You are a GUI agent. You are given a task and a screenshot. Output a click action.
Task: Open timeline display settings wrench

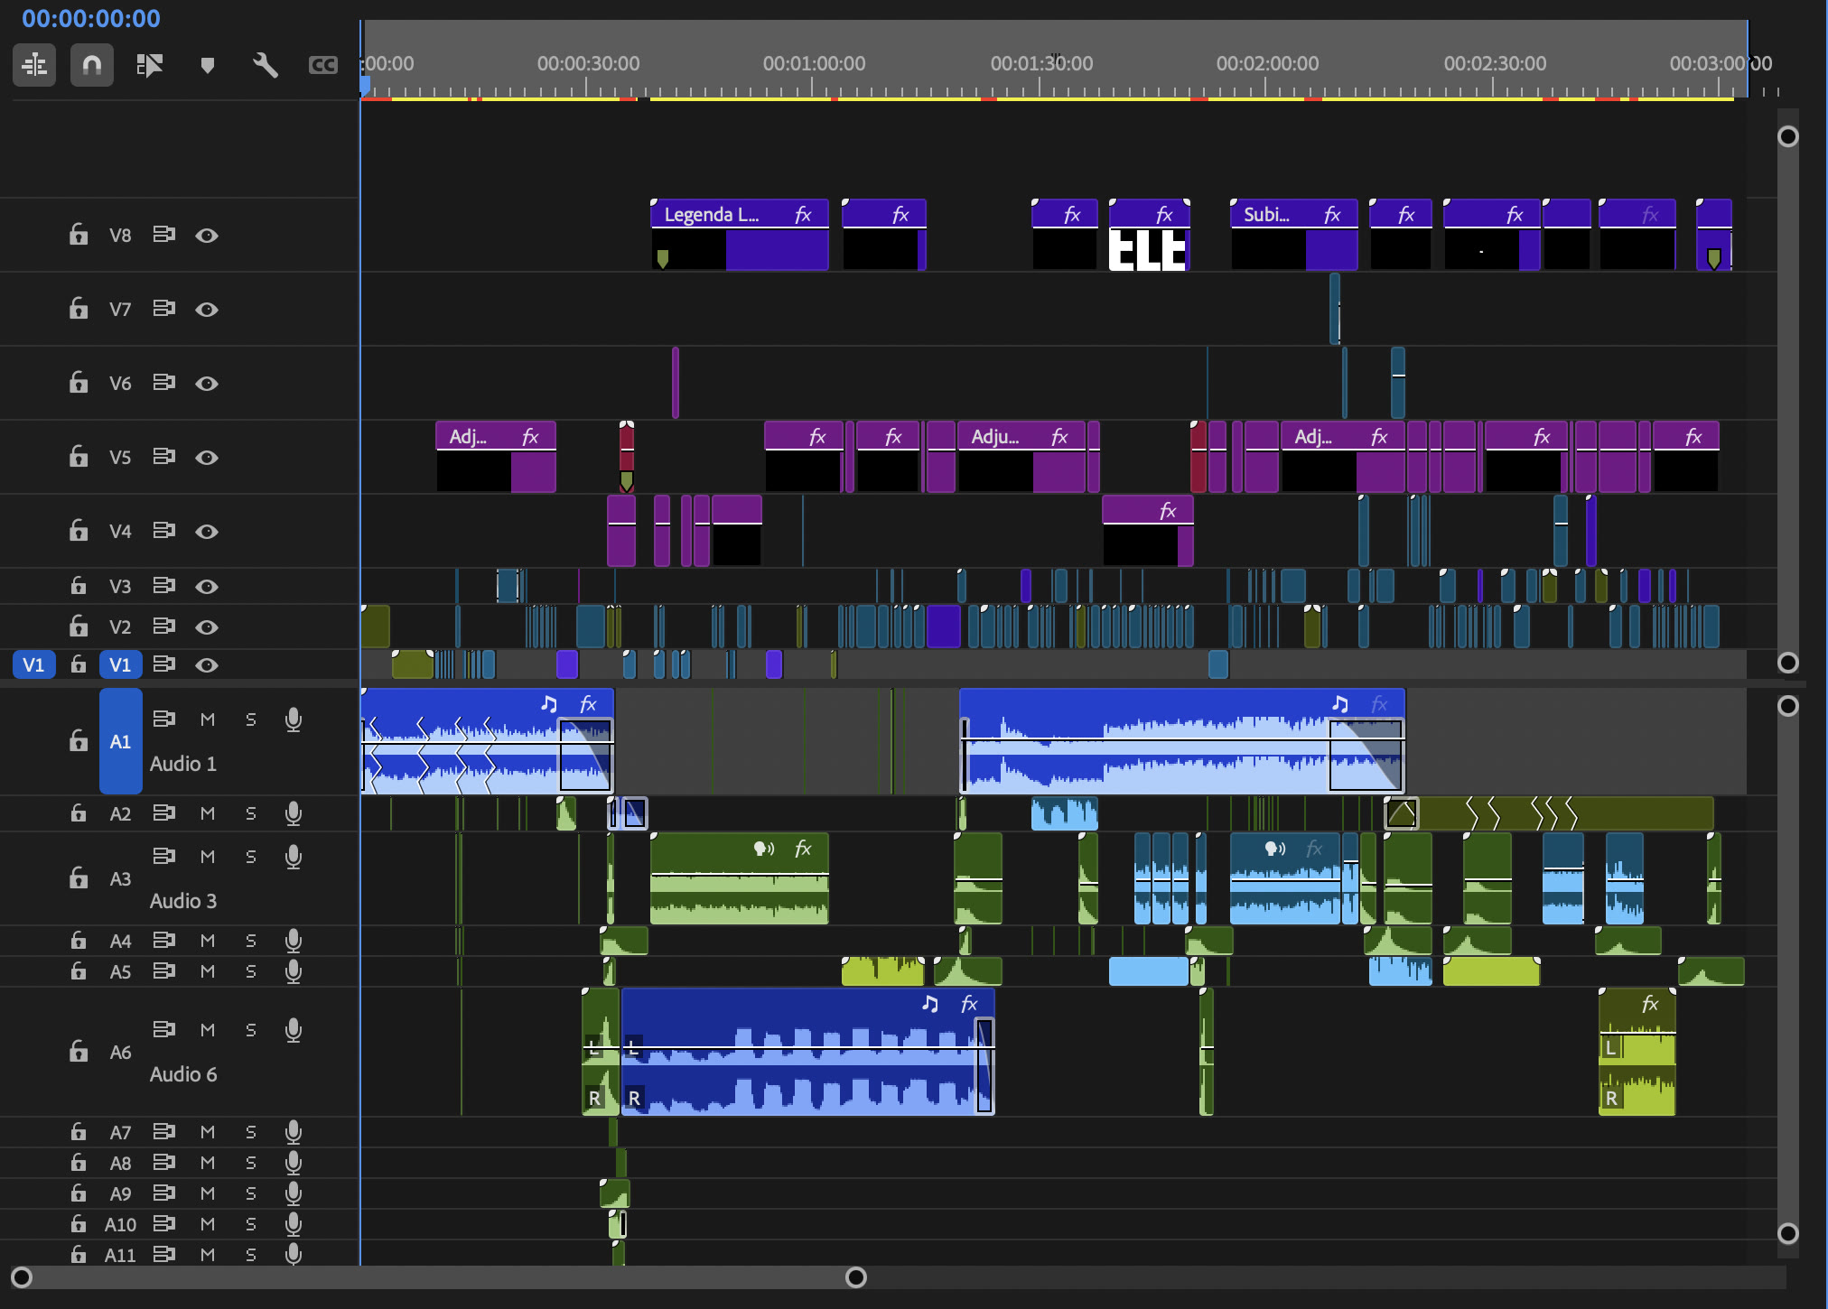[266, 65]
